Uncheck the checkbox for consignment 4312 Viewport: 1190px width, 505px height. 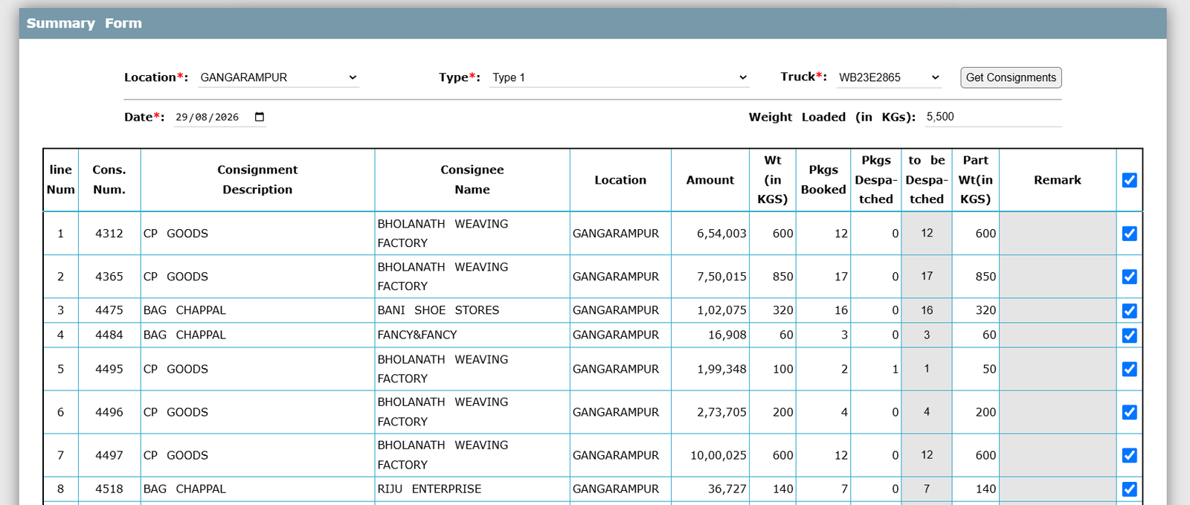pos(1129,234)
